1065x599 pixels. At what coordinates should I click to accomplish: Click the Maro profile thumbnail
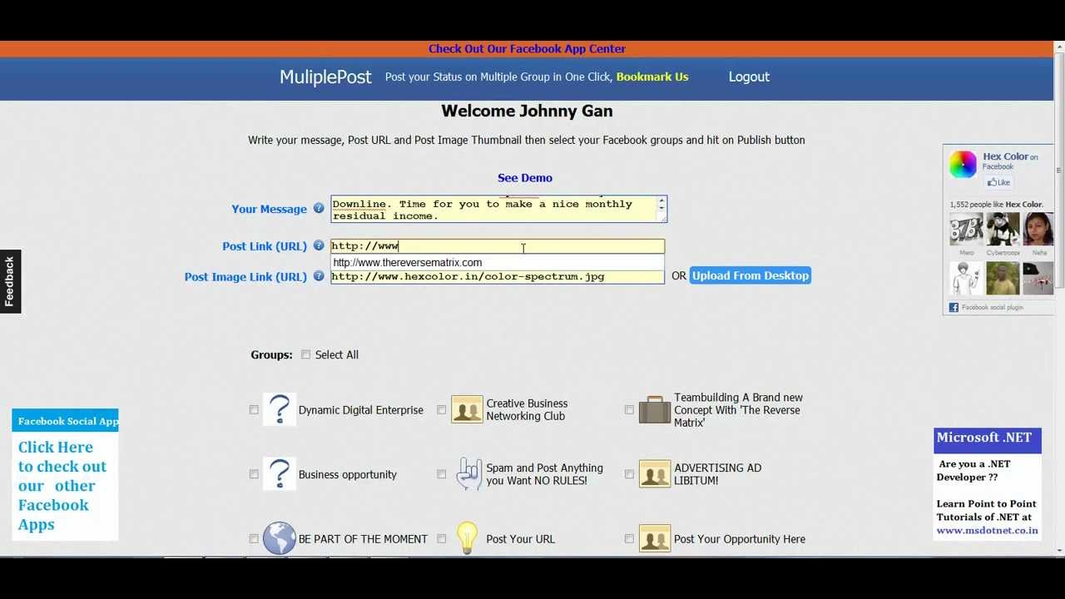click(x=966, y=230)
